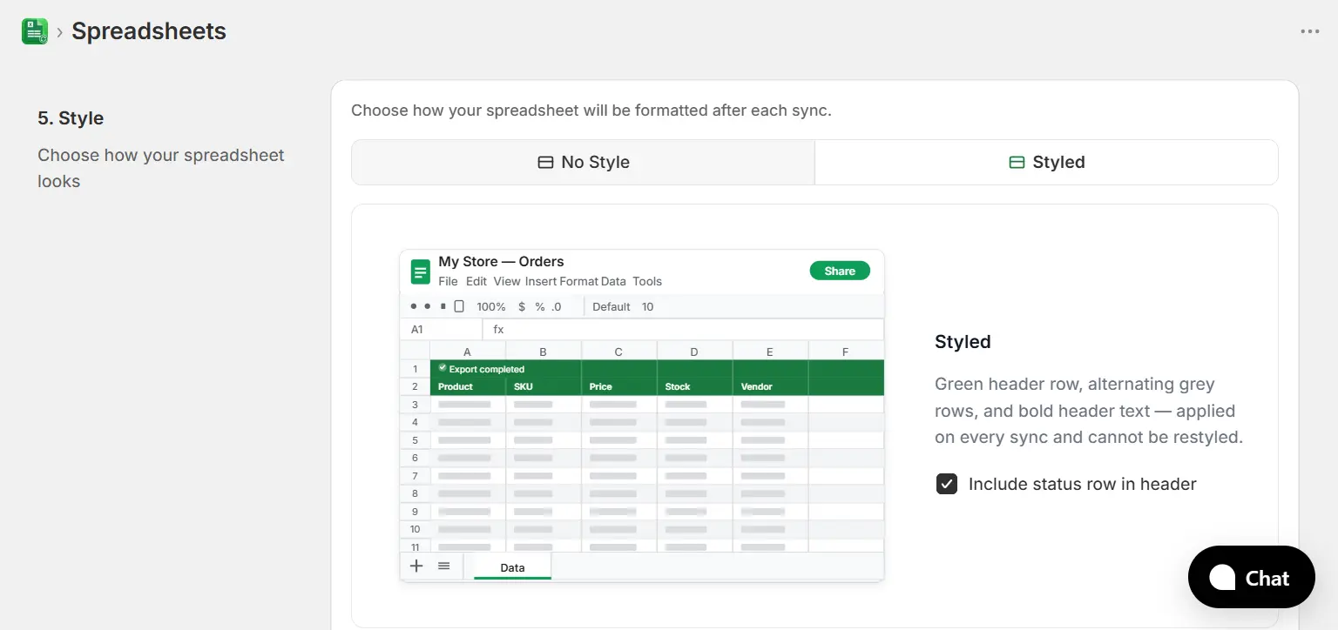The width and height of the screenshot is (1338, 630).
Task: Click the 5. Style section heading
Action: pos(71,118)
